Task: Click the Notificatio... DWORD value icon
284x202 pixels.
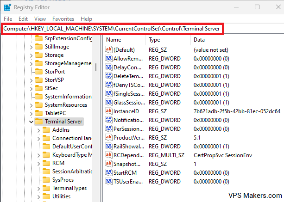Action: [109, 120]
